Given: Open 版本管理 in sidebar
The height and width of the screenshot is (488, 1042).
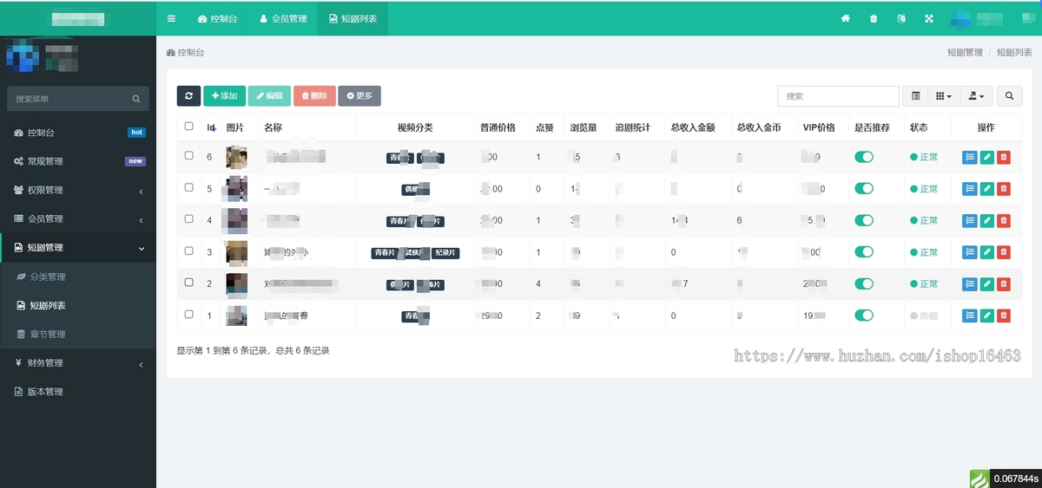Looking at the screenshot, I should coord(78,391).
